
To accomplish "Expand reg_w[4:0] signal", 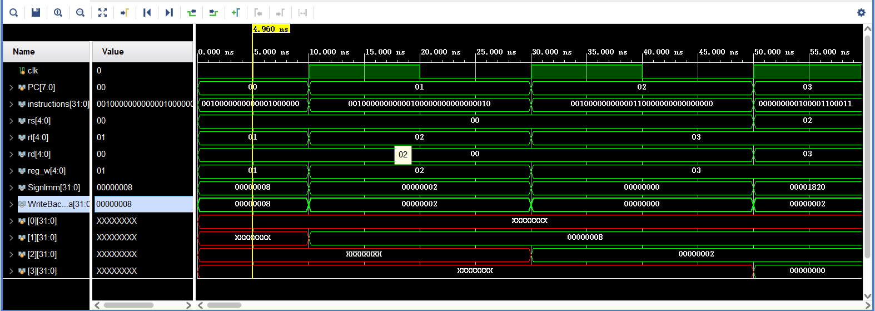I will [11, 171].
